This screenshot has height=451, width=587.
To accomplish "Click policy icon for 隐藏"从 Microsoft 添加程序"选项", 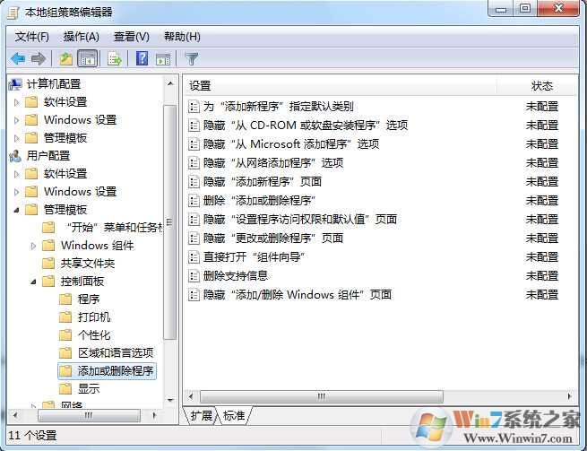I will point(194,144).
